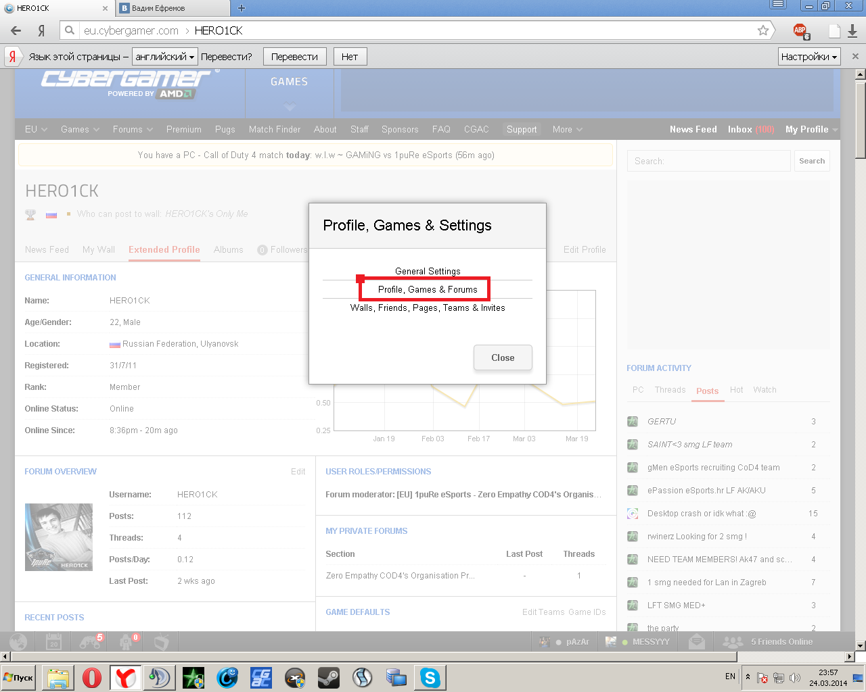Screen dimensions: 866x692
Task: Click the browser address bar
Action: (x=416, y=30)
